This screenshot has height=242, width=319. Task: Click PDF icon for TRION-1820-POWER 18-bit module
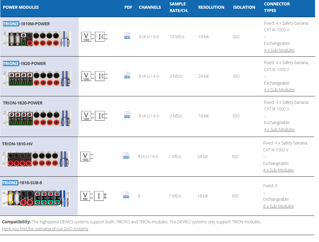coord(127,115)
